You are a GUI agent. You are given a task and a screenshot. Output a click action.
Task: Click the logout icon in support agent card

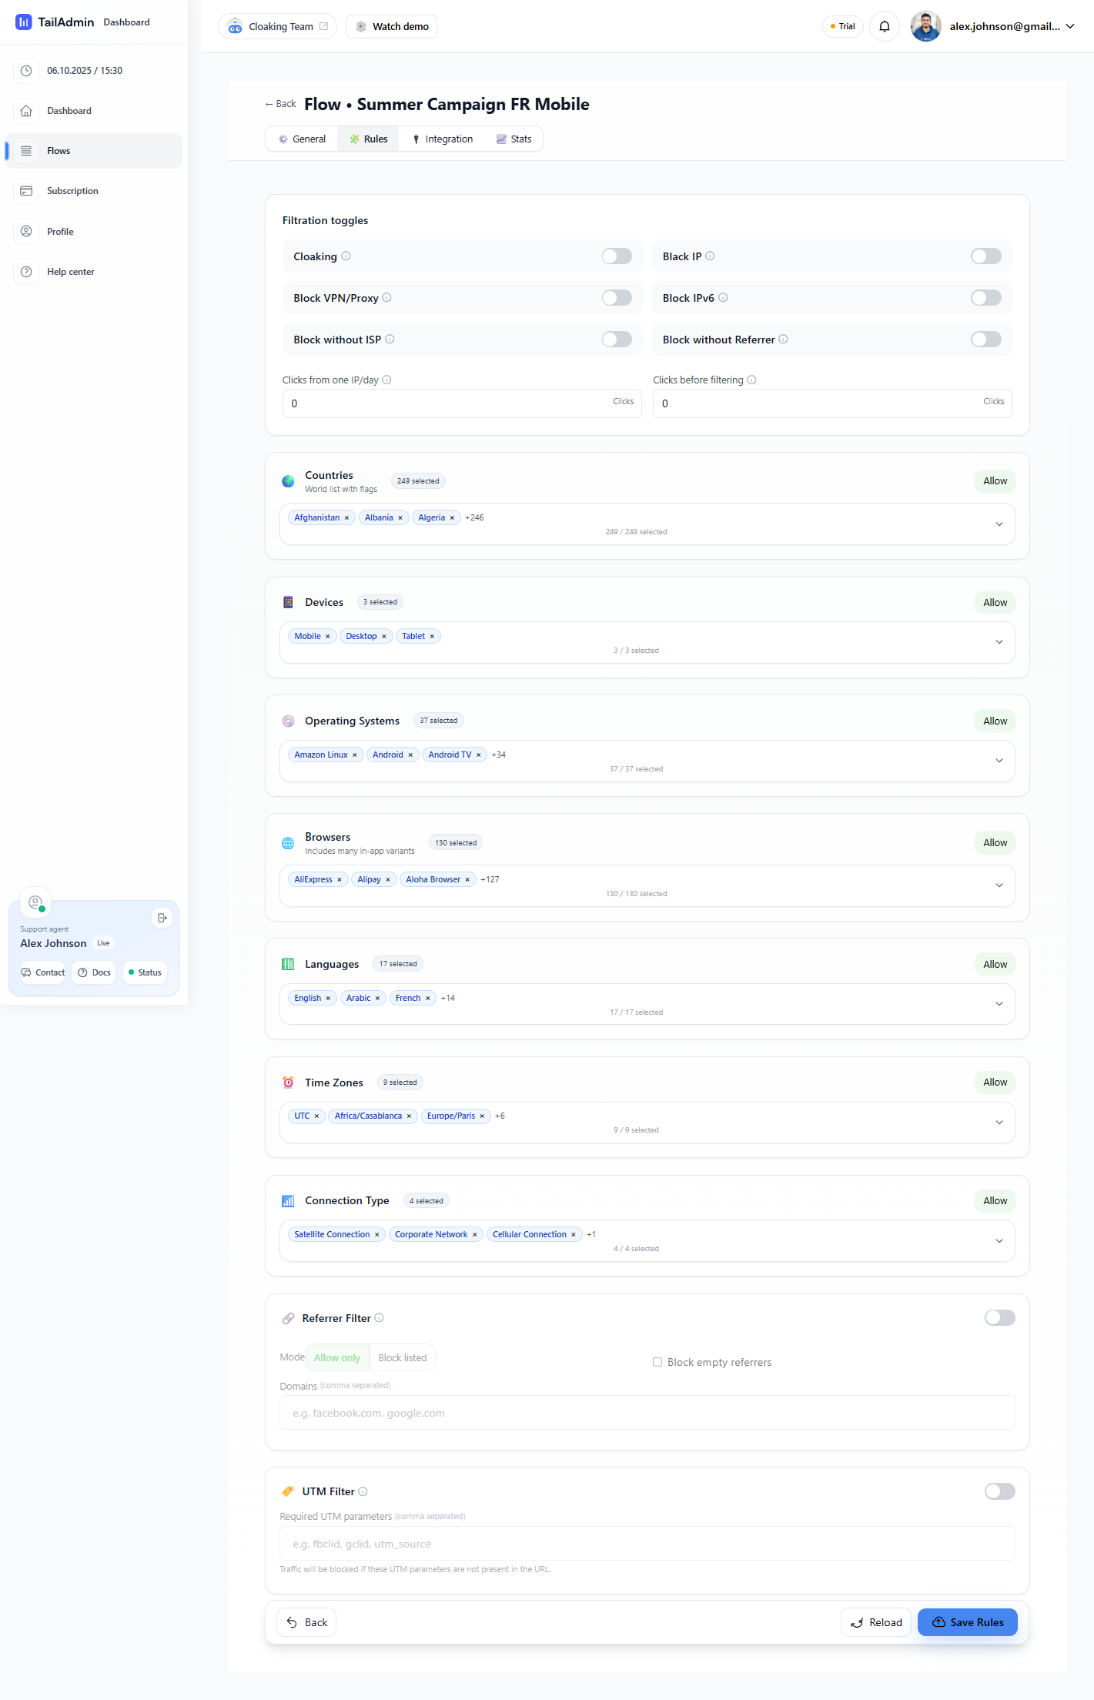coord(162,918)
